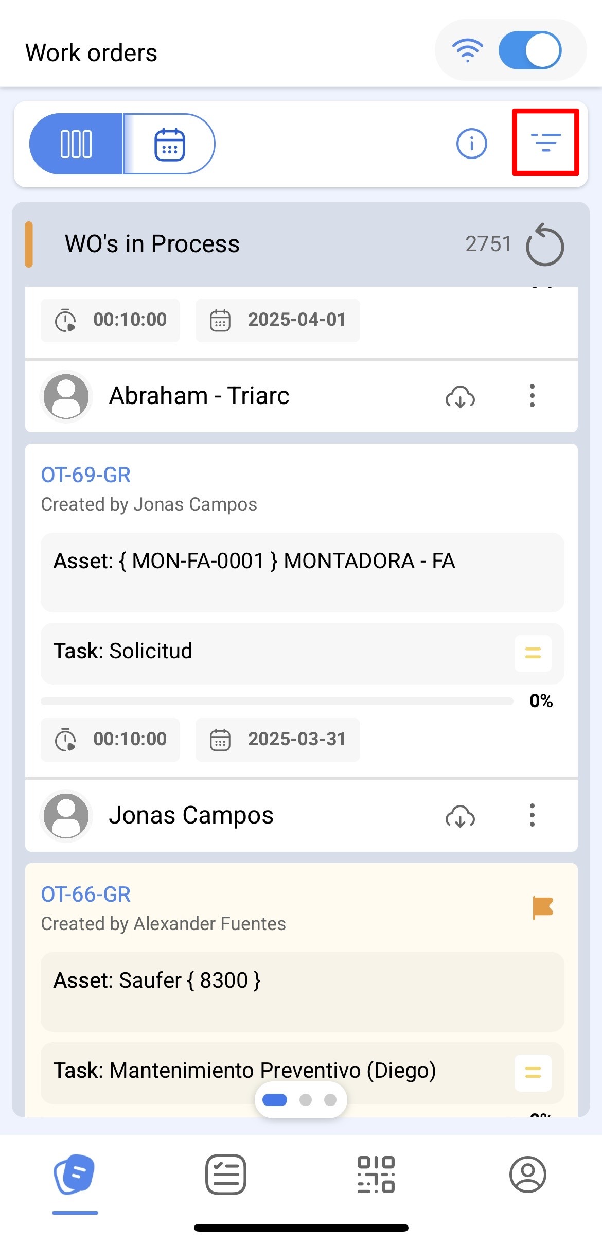Expand priority marker on Task: Solicitud
The height and width of the screenshot is (1244, 602).
coord(533,653)
